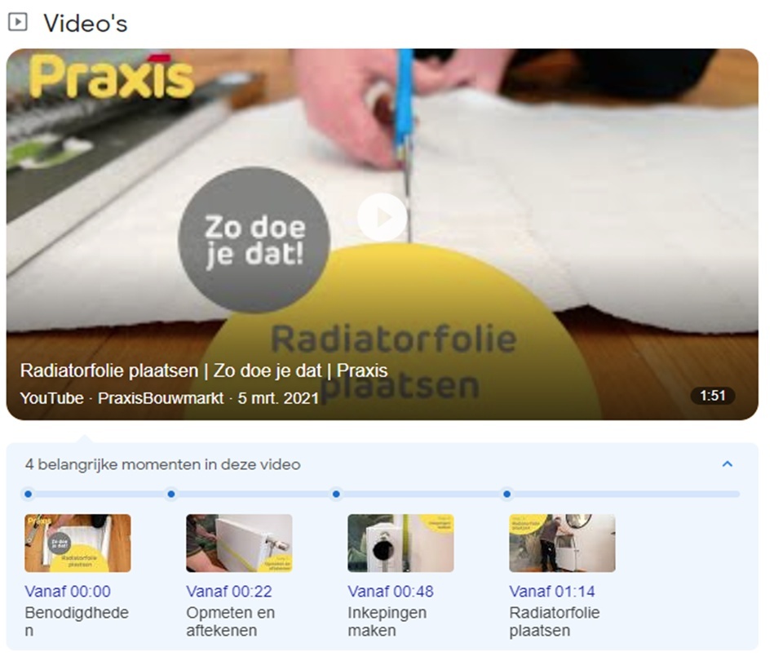Click the Opmeten en aftekenen caption
Screen dimensions: 774x661
(231, 622)
